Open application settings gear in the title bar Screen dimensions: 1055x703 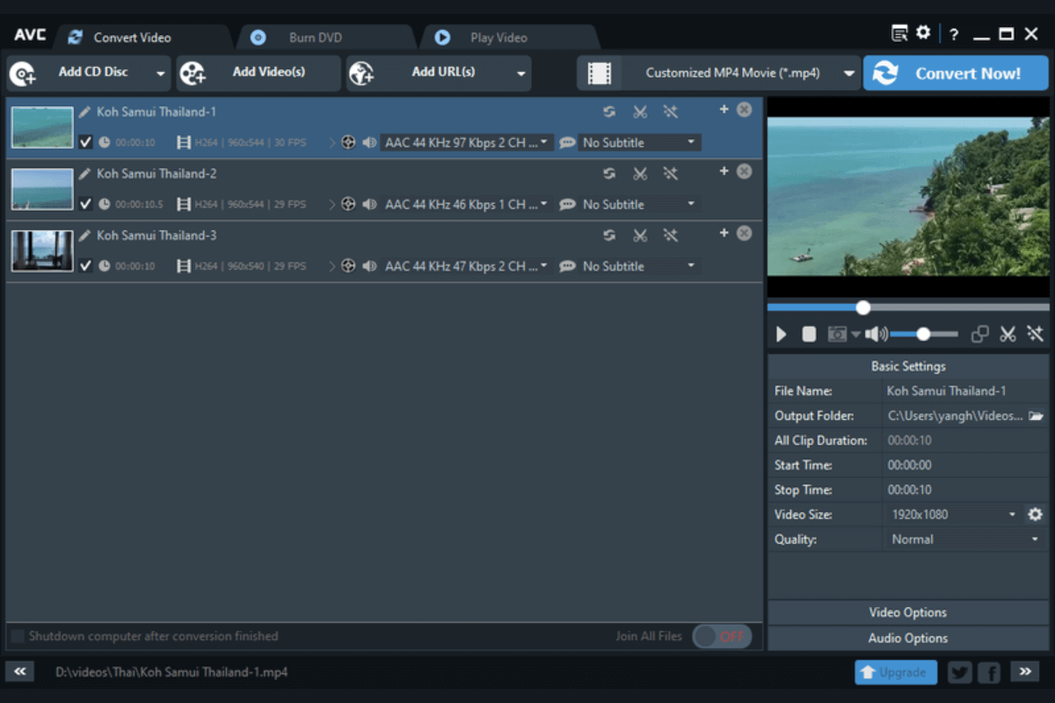pyautogui.click(x=923, y=32)
